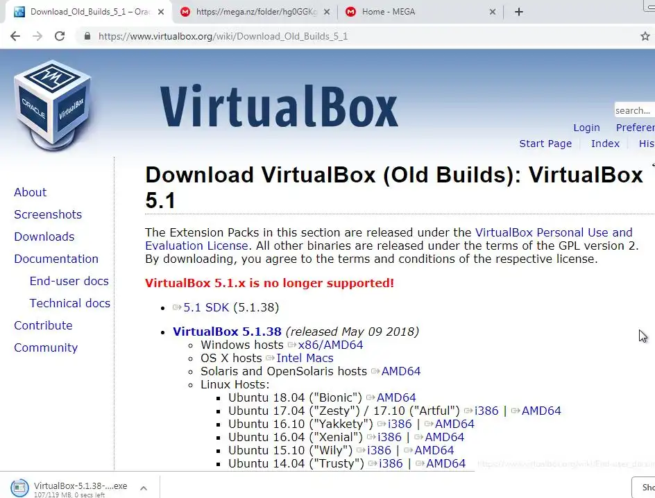
Task: Open the Technical docs sidebar link
Action: coord(70,303)
